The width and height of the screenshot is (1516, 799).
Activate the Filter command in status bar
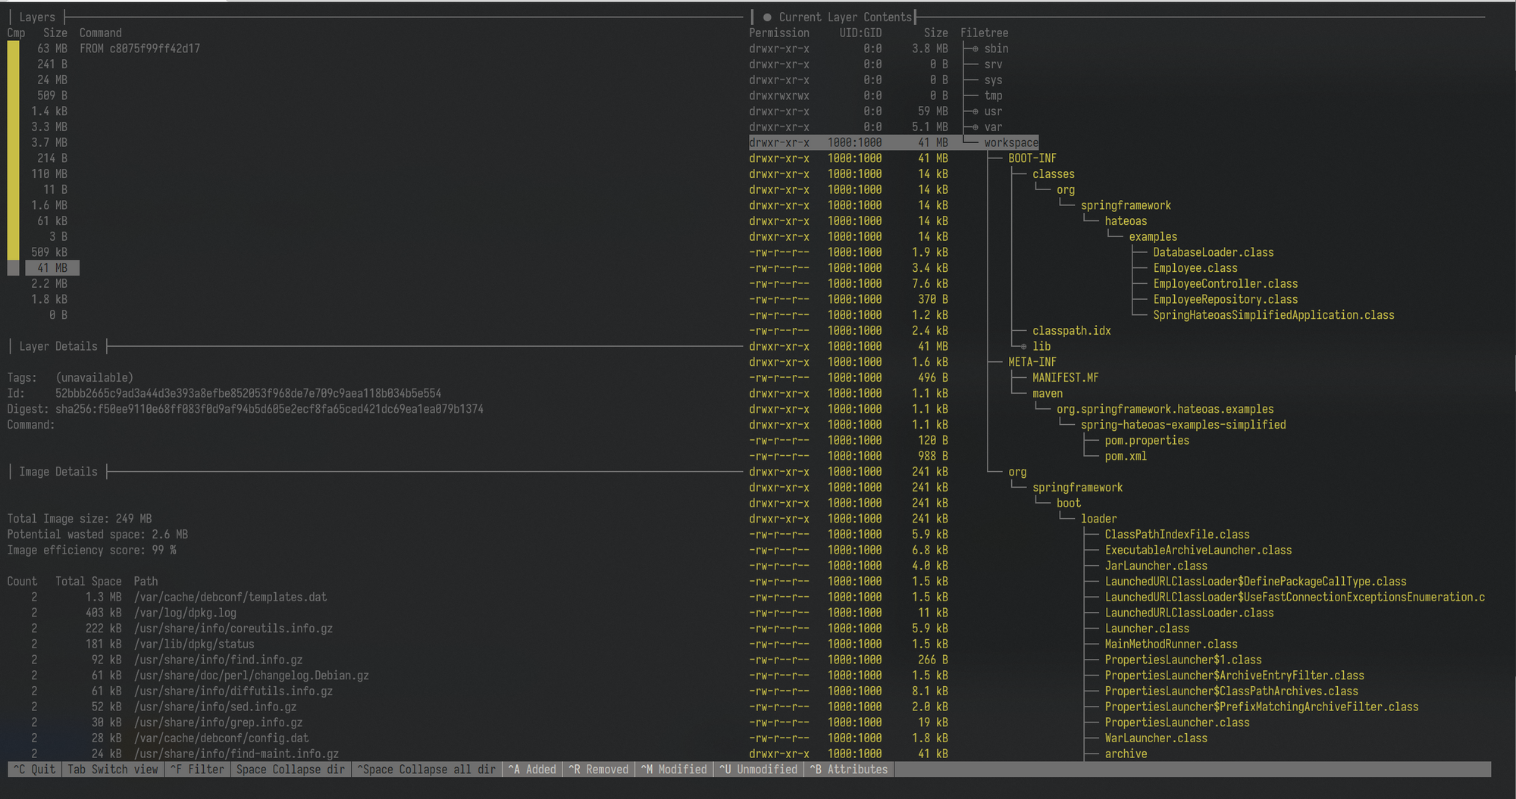click(x=197, y=769)
